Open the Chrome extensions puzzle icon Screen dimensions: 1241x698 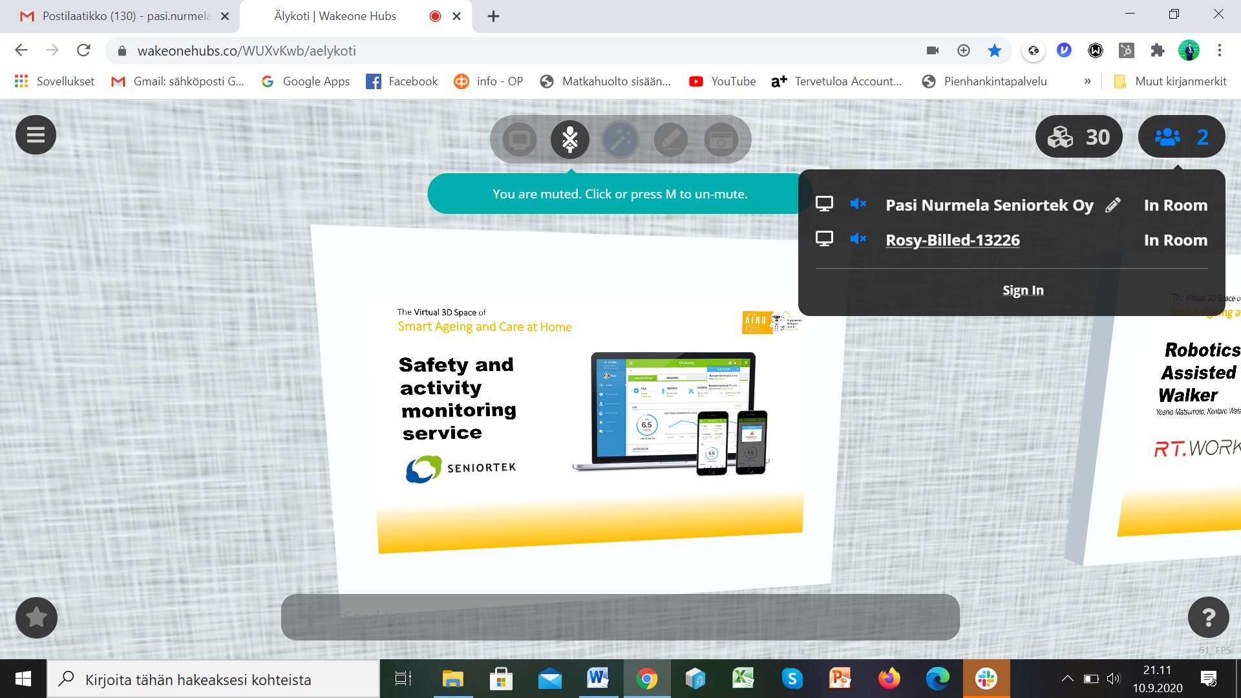point(1158,50)
